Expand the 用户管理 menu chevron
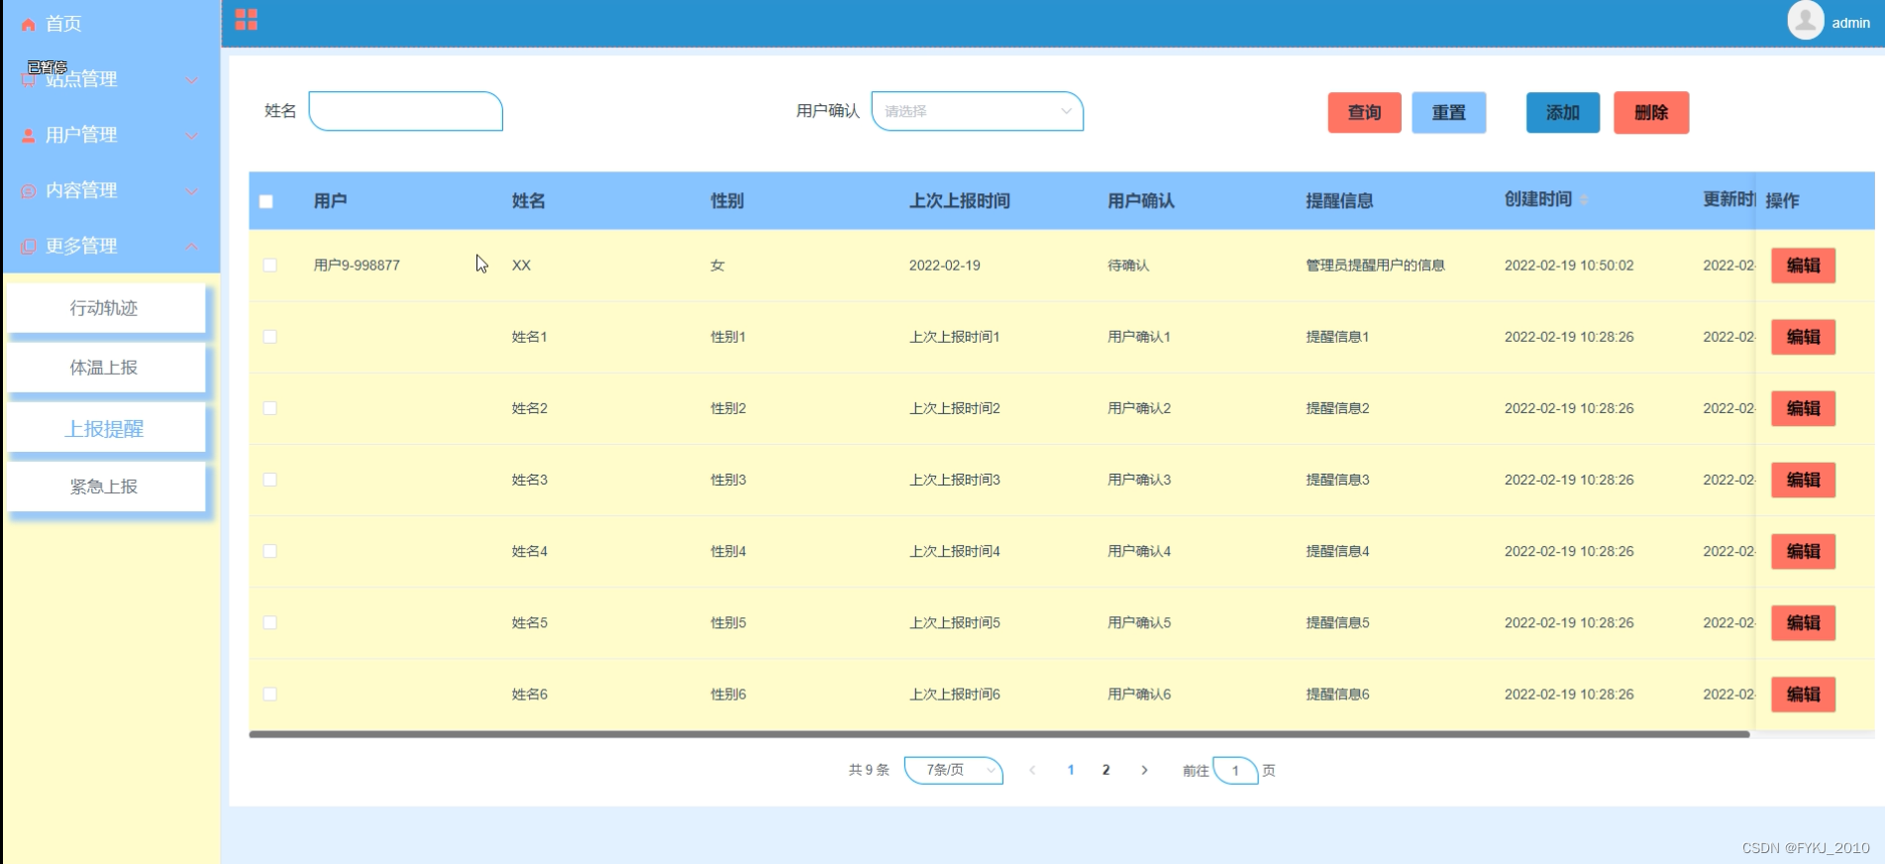Screen dimensions: 1885x864 [192, 135]
